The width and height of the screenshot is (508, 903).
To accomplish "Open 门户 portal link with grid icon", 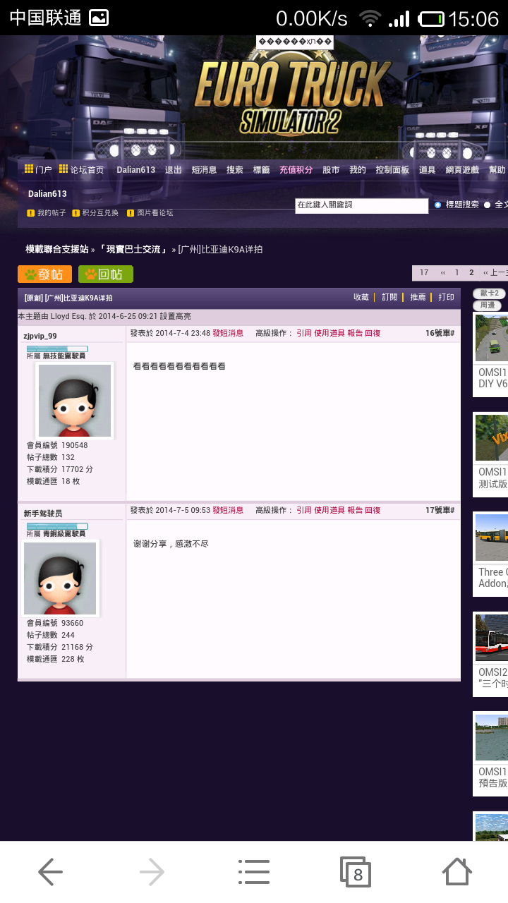I will (38, 169).
